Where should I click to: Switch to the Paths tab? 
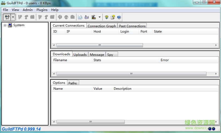coord(72,83)
